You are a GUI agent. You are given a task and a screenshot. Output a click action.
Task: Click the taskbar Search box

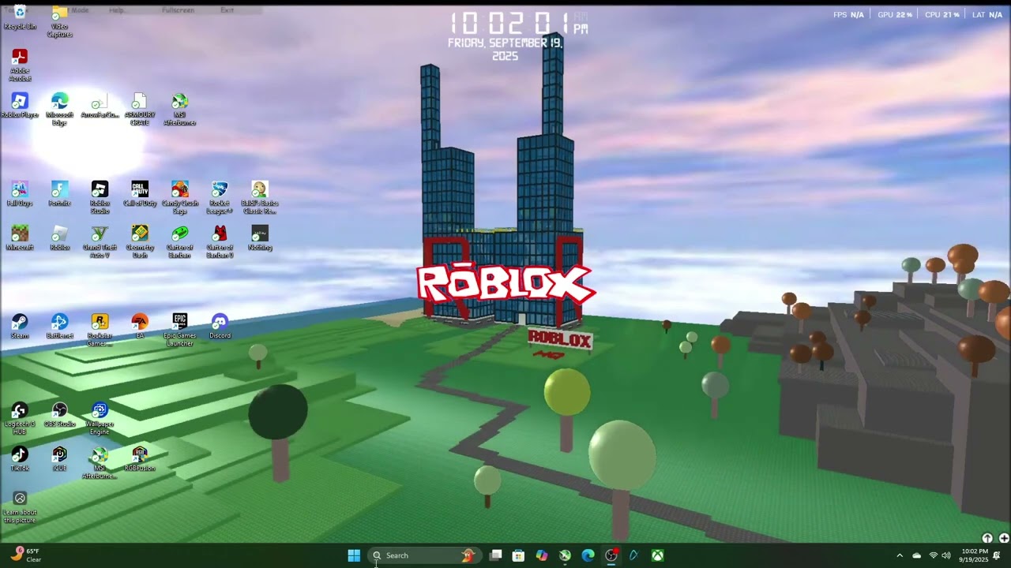point(424,555)
